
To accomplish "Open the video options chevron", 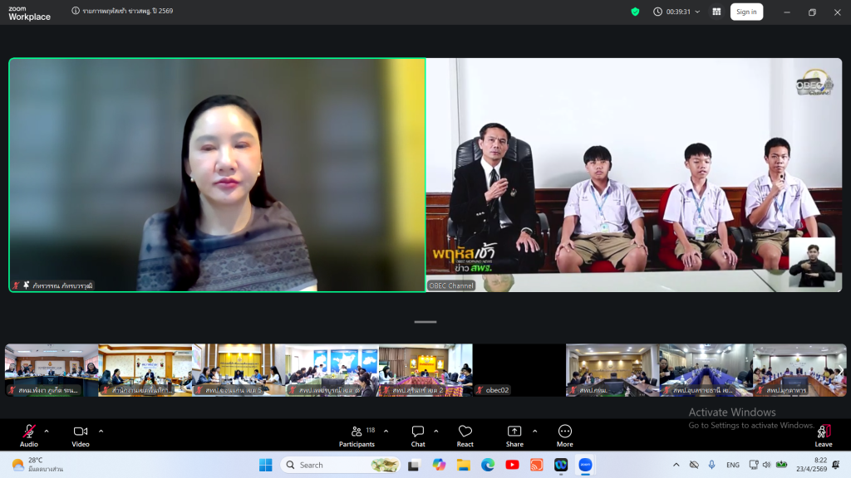I will (x=101, y=431).
